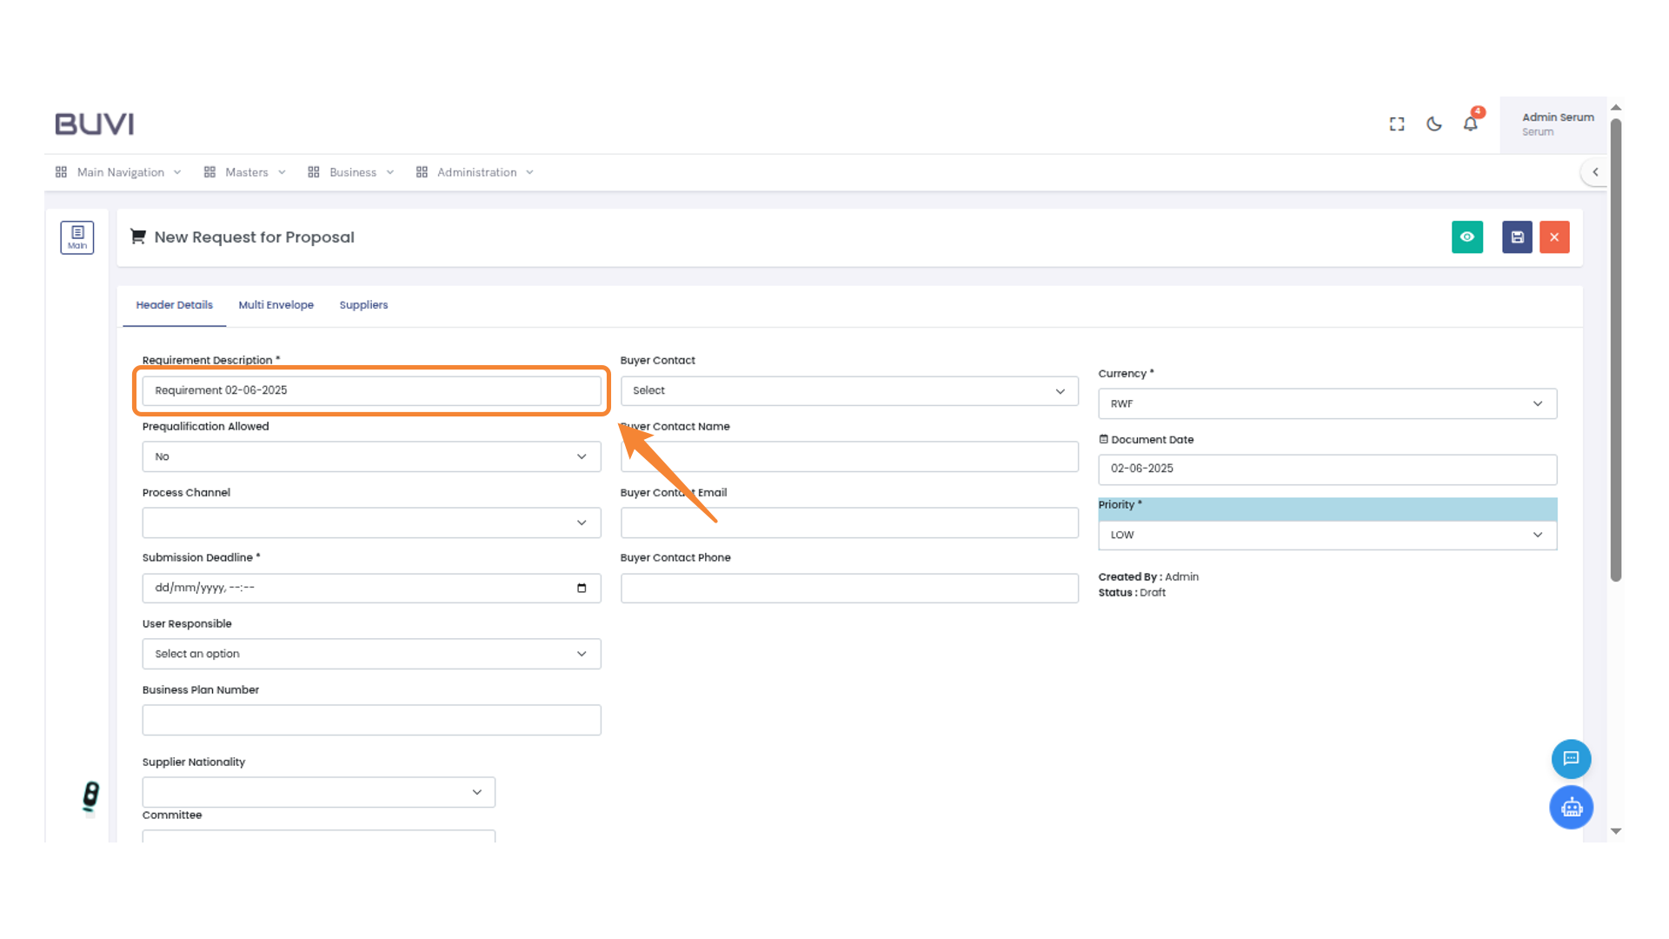This screenshot has height=939, width=1669.
Task: Launch the assistant bot floating icon
Action: pyautogui.click(x=1571, y=807)
